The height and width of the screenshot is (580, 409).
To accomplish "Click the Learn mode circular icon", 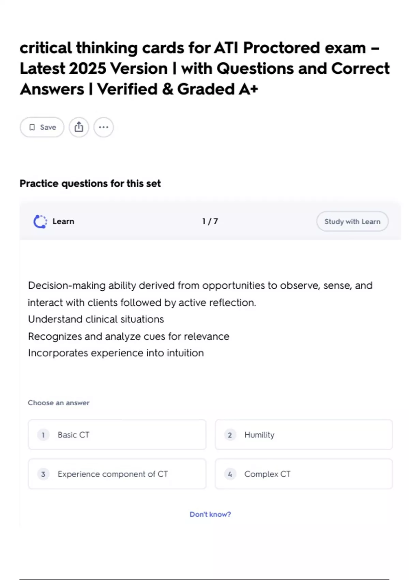I will [x=40, y=221].
